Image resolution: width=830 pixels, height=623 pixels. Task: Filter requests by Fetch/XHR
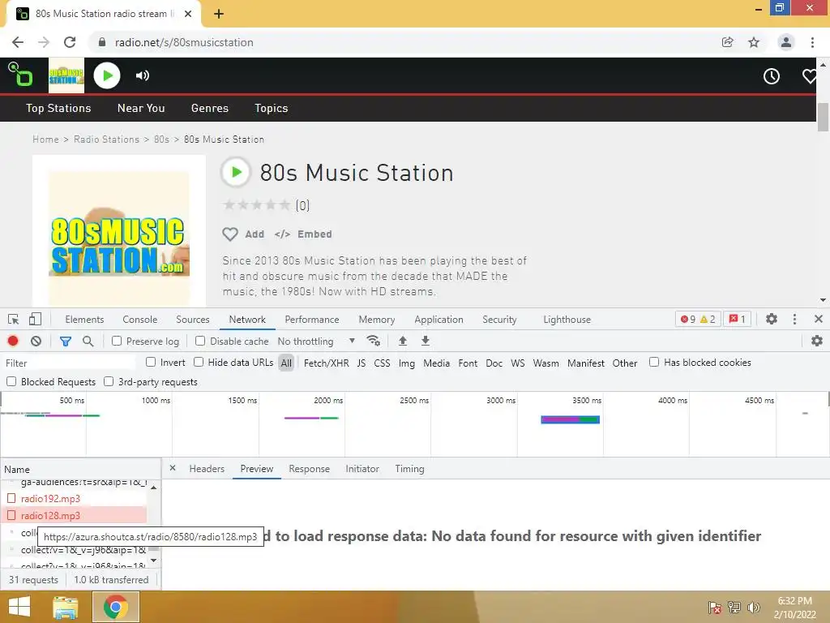(326, 363)
